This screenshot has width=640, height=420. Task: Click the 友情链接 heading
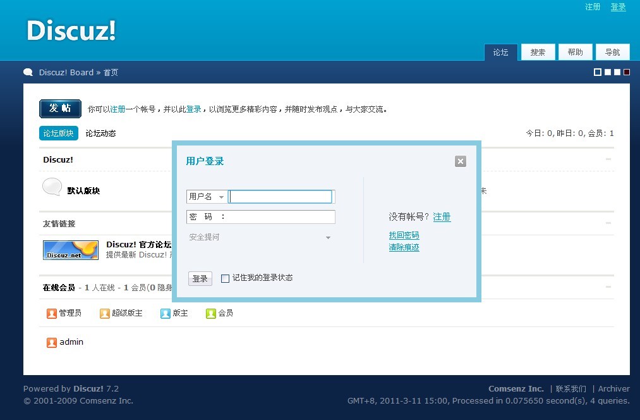[59, 223]
